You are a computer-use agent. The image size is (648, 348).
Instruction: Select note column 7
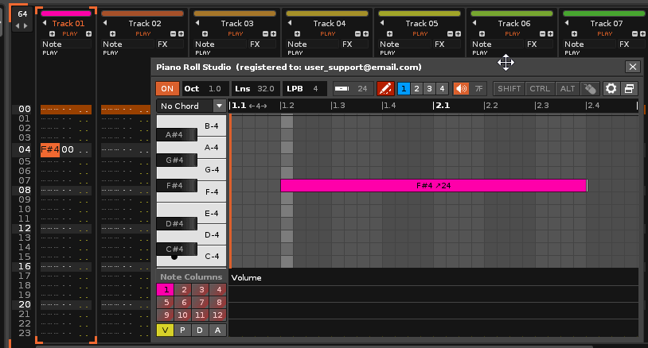(200, 303)
